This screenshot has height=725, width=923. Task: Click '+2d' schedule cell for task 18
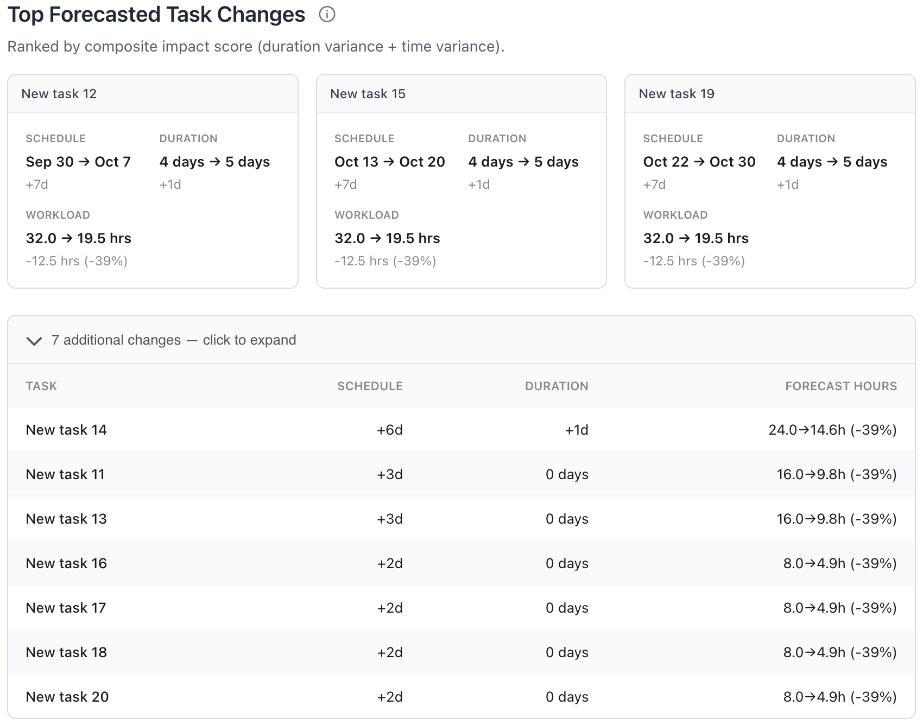pos(390,653)
